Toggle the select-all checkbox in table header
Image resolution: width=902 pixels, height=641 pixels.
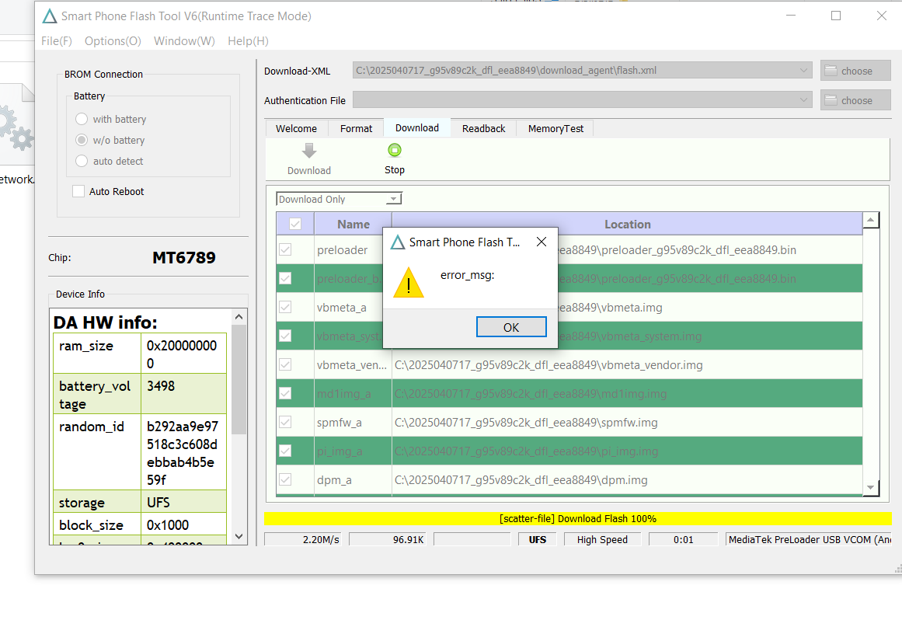click(x=295, y=224)
